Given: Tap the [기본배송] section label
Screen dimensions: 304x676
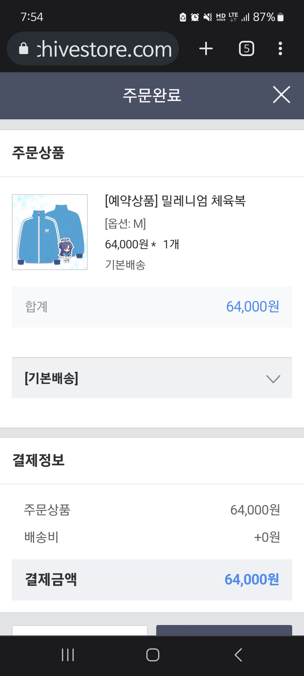Looking at the screenshot, I should pos(52,378).
